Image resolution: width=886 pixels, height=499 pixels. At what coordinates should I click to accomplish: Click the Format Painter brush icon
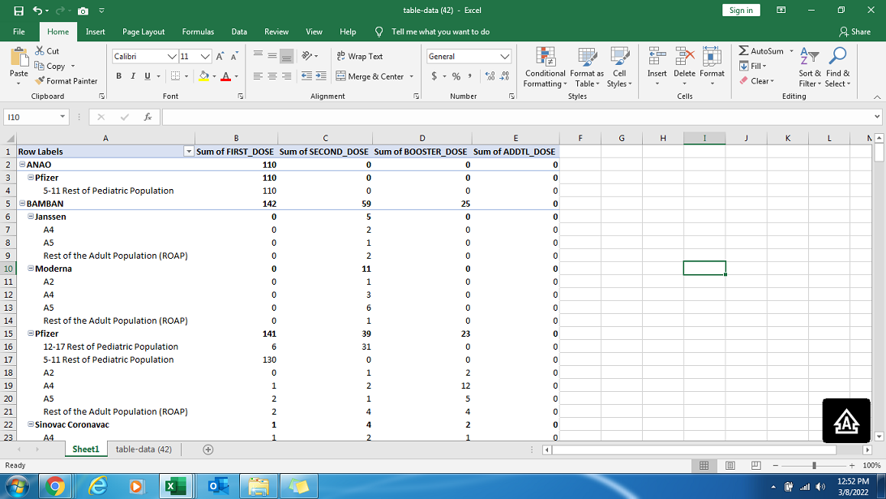pos(40,81)
